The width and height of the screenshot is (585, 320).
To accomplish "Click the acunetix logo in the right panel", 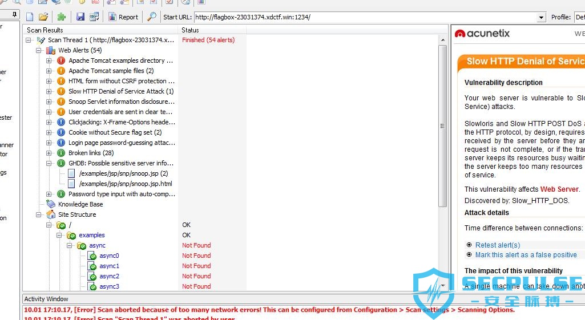I will 482,34.
